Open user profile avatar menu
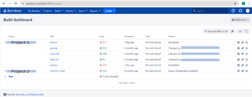Viewport: 252px width, 97px height. pos(248,11)
